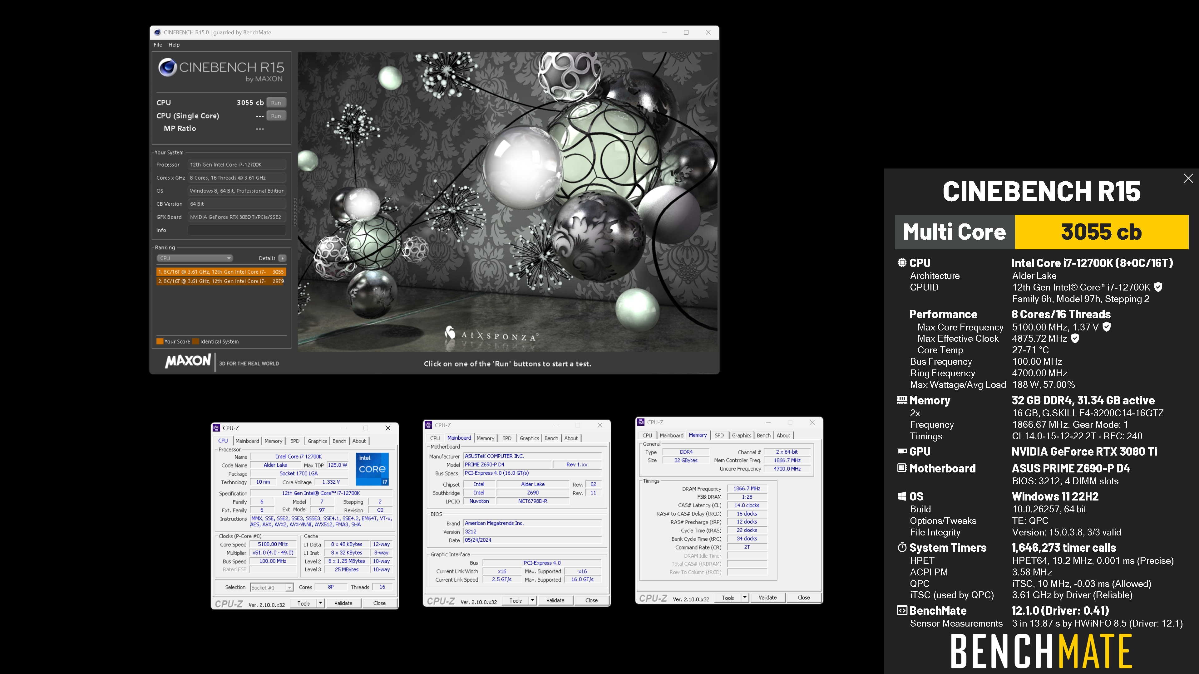
Task: Click the CPU-Z icon in first CPU-Z window
Action: 216,428
